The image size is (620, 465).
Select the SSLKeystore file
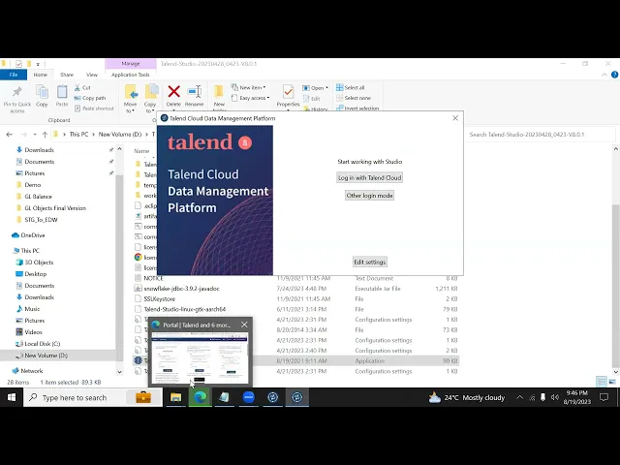pos(159,299)
